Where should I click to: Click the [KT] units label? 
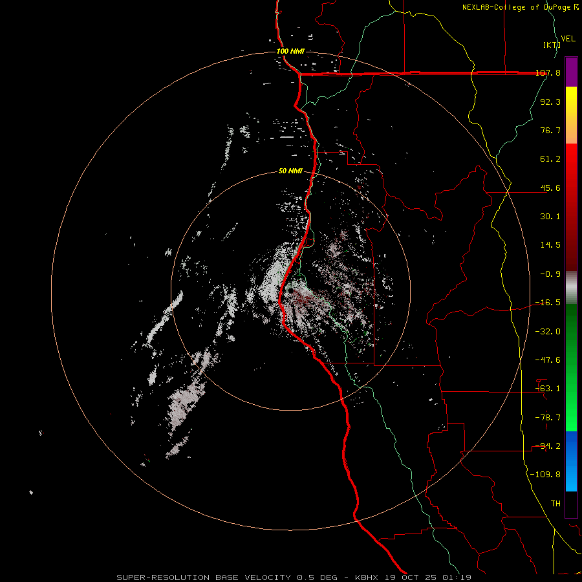[x=552, y=45]
